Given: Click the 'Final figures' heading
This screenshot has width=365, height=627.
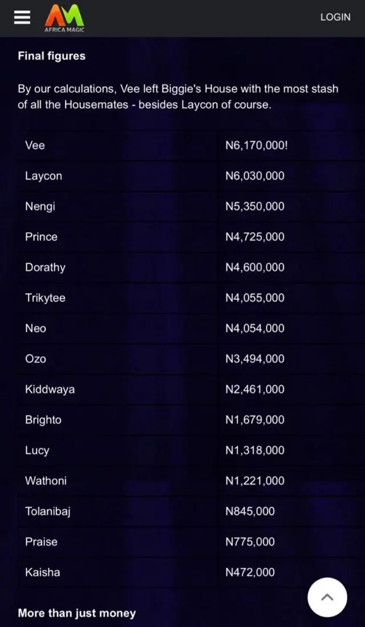Looking at the screenshot, I should [51, 56].
